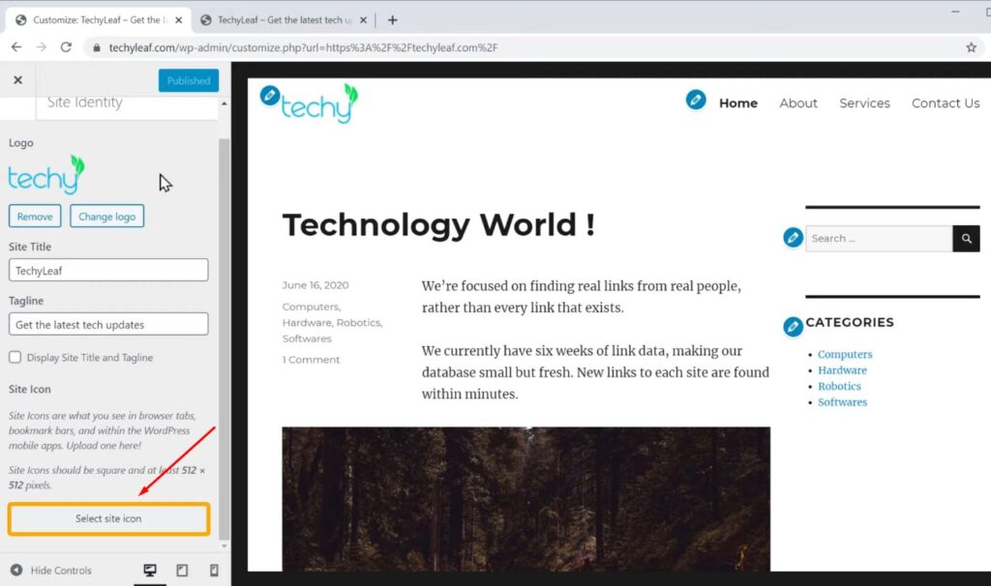Open the About menu item
The height and width of the screenshot is (586, 991).
798,103
